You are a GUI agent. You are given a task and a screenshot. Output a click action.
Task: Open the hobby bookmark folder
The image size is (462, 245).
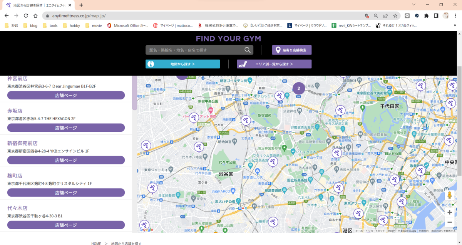(x=71, y=26)
